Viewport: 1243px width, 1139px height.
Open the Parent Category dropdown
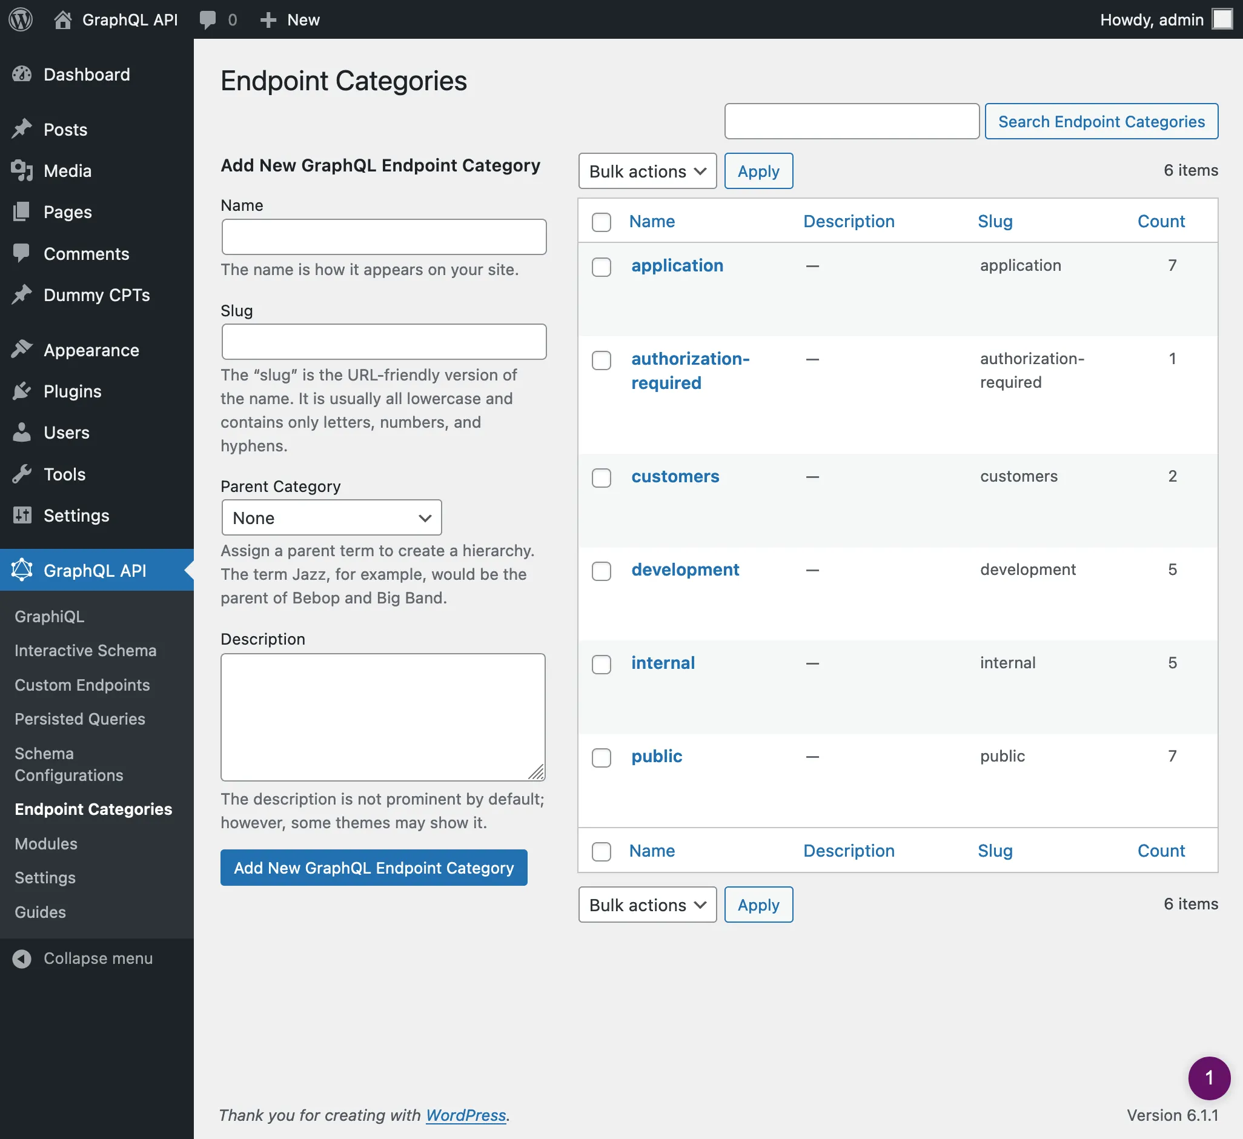pyautogui.click(x=331, y=516)
